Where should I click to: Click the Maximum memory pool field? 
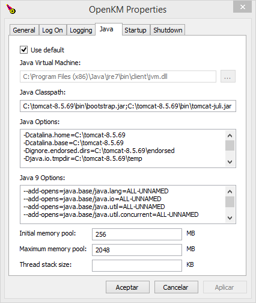pos(137,250)
